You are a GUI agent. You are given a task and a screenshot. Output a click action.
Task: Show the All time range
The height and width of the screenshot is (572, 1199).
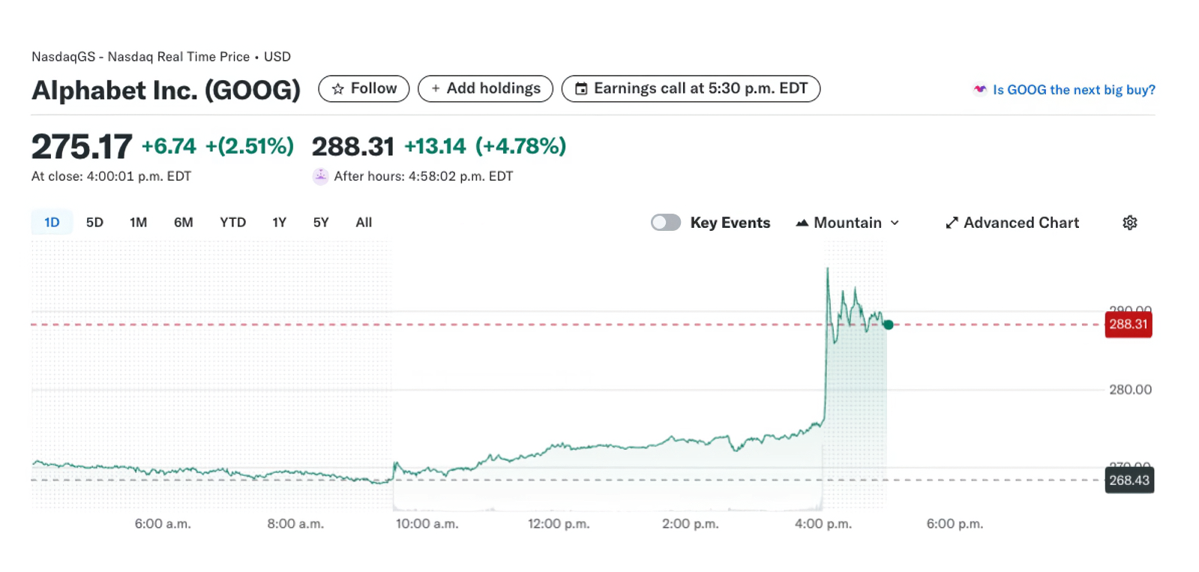point(364,222)
